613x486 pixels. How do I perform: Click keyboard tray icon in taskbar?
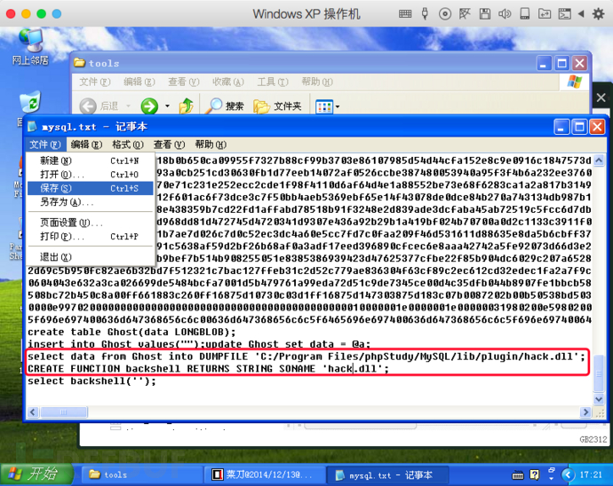click(518, 474)
